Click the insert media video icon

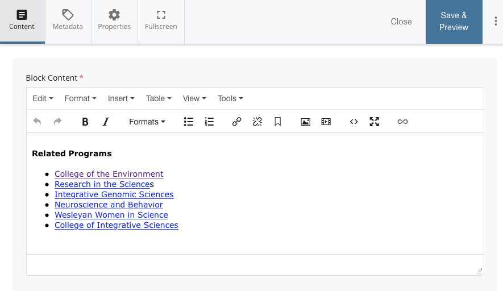pyautogui.click(x=326, y=122)
